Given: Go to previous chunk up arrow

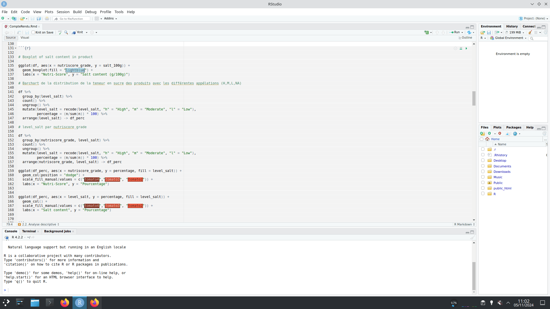Looking at the screenshot, I should (437, 33).
